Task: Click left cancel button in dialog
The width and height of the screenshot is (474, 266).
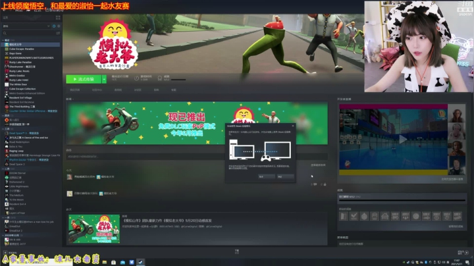Action: 266,176
